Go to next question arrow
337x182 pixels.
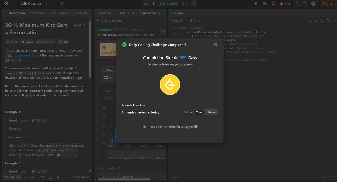[54, 3]
